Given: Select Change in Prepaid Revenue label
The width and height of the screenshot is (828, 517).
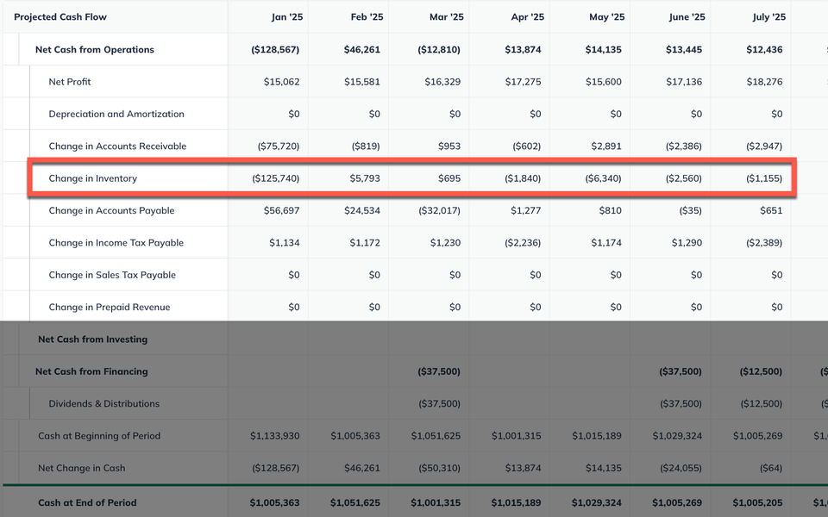Looking at the screenshot, I should pos(110,307).
